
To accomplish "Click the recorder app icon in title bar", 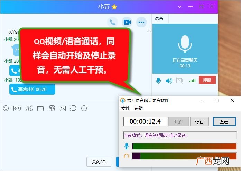I will (x=123, y=101).
